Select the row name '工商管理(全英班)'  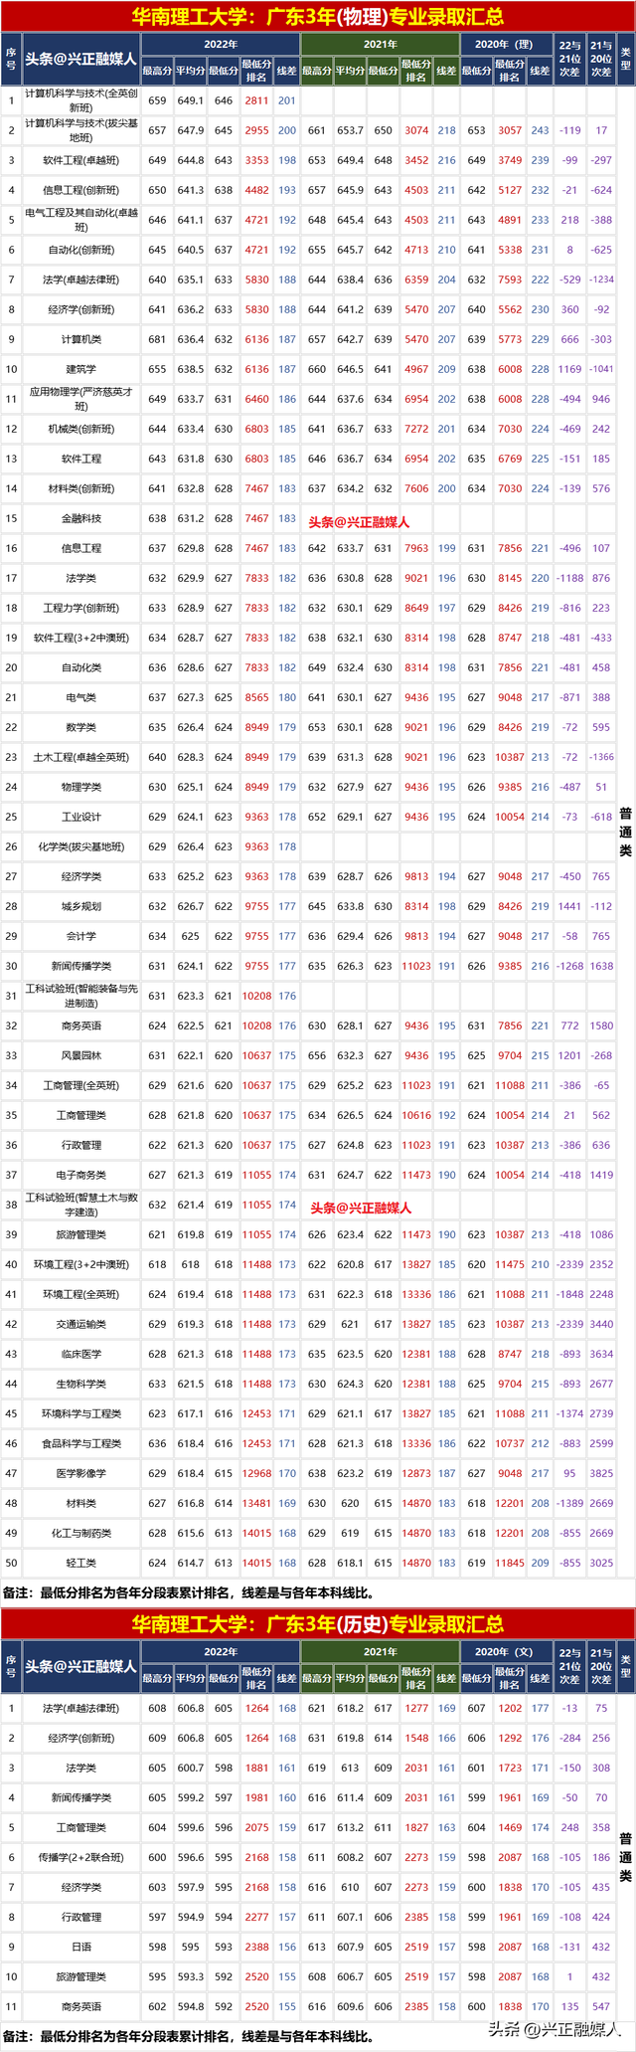coord(80,1085)
